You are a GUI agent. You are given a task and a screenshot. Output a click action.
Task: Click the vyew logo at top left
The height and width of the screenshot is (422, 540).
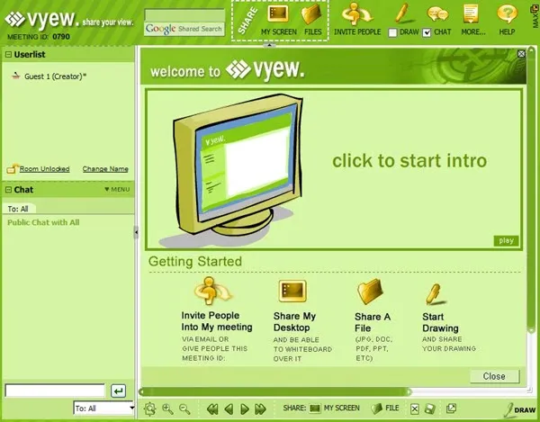[42, 19]
